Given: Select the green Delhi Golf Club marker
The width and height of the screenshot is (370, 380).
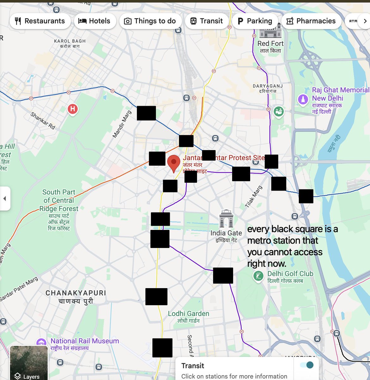Looking at the screenshot, I should point(258,276).
